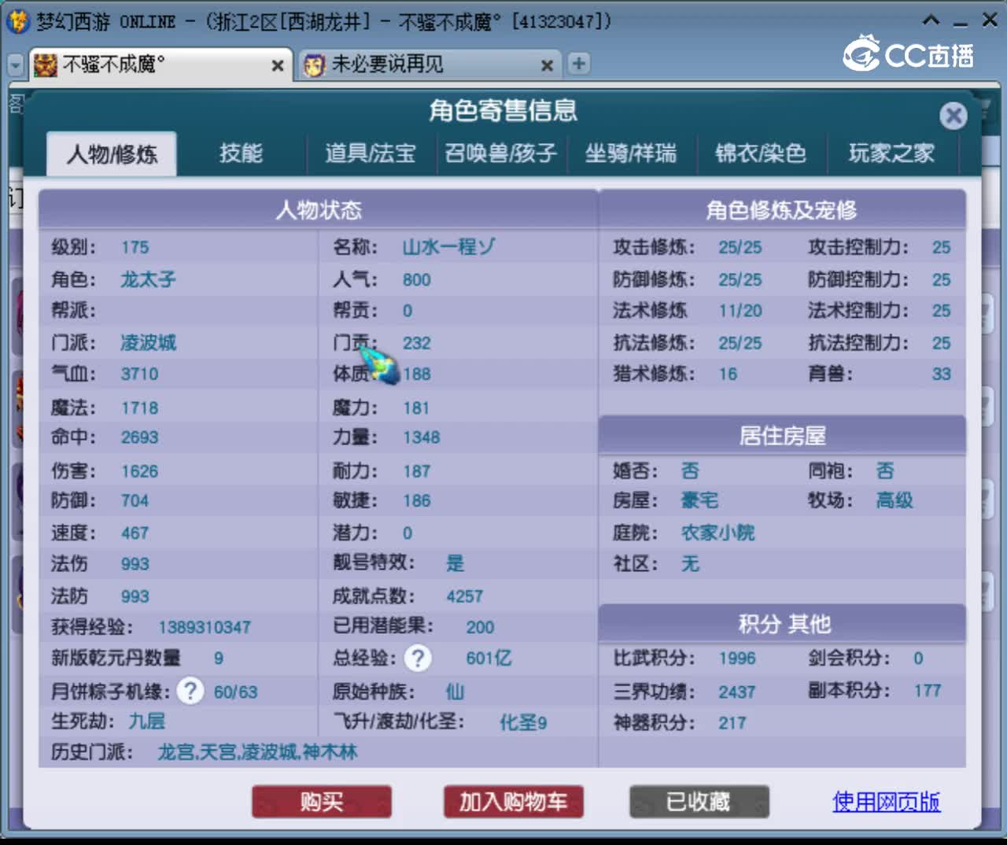Click avatar icon on 不骚不成魔 tab
This screenshot has width=1007, height=845.
point(45,65)
